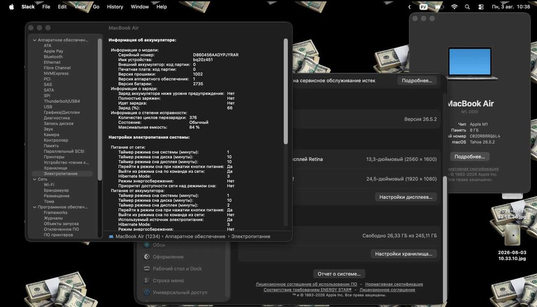Open Нормативная сертификация link in Settings

tap(394, 284)
